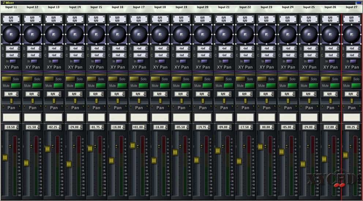Click the -10.50 level value on Input 11
The height and width of the screenshot is (201, 363).
click(x=10, y=127)
